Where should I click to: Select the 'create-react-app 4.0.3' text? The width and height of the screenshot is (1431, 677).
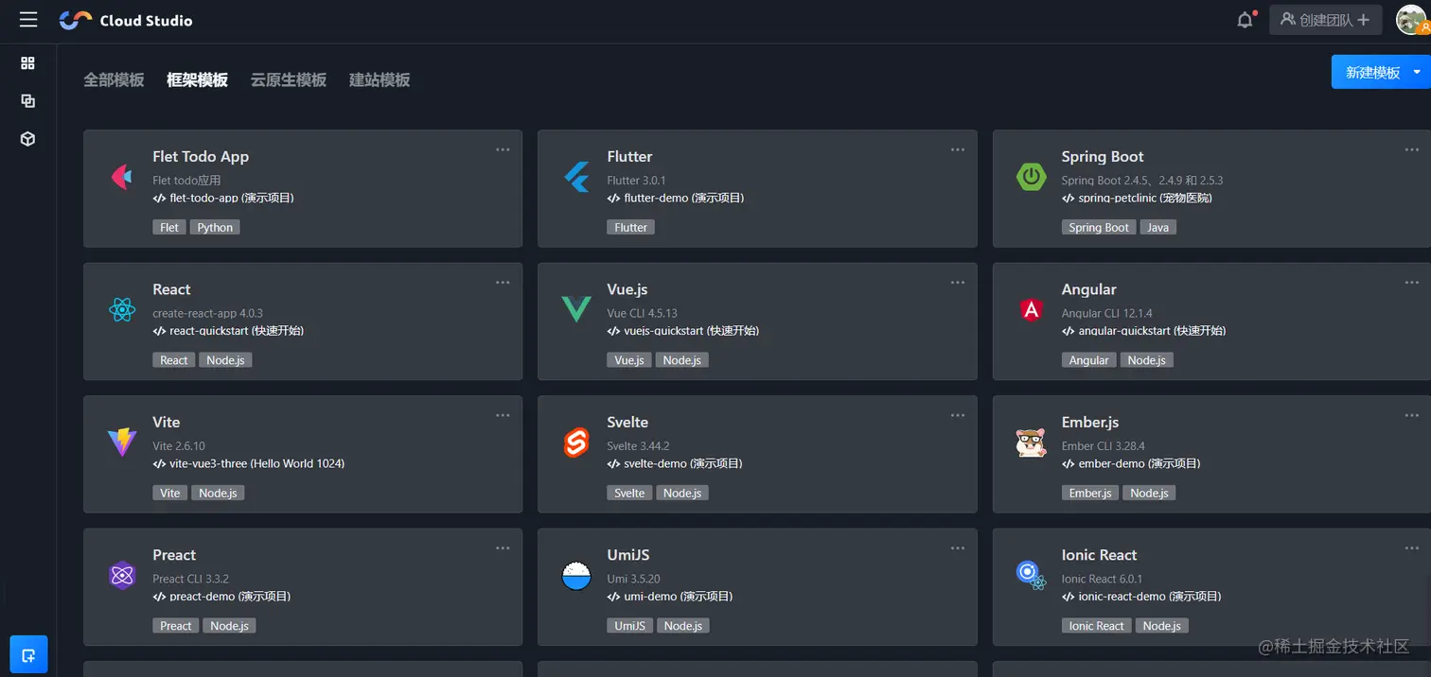207,313
